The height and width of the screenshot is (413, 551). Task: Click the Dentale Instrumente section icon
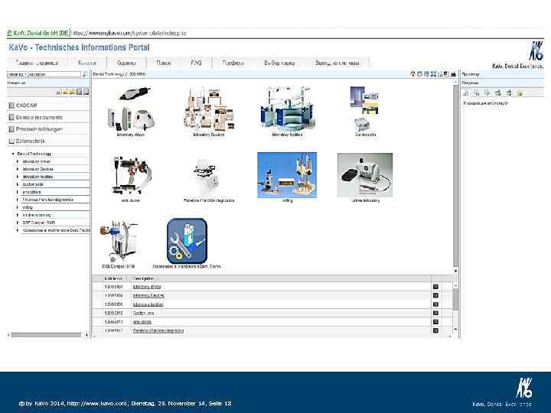click(x=11, y=117)
